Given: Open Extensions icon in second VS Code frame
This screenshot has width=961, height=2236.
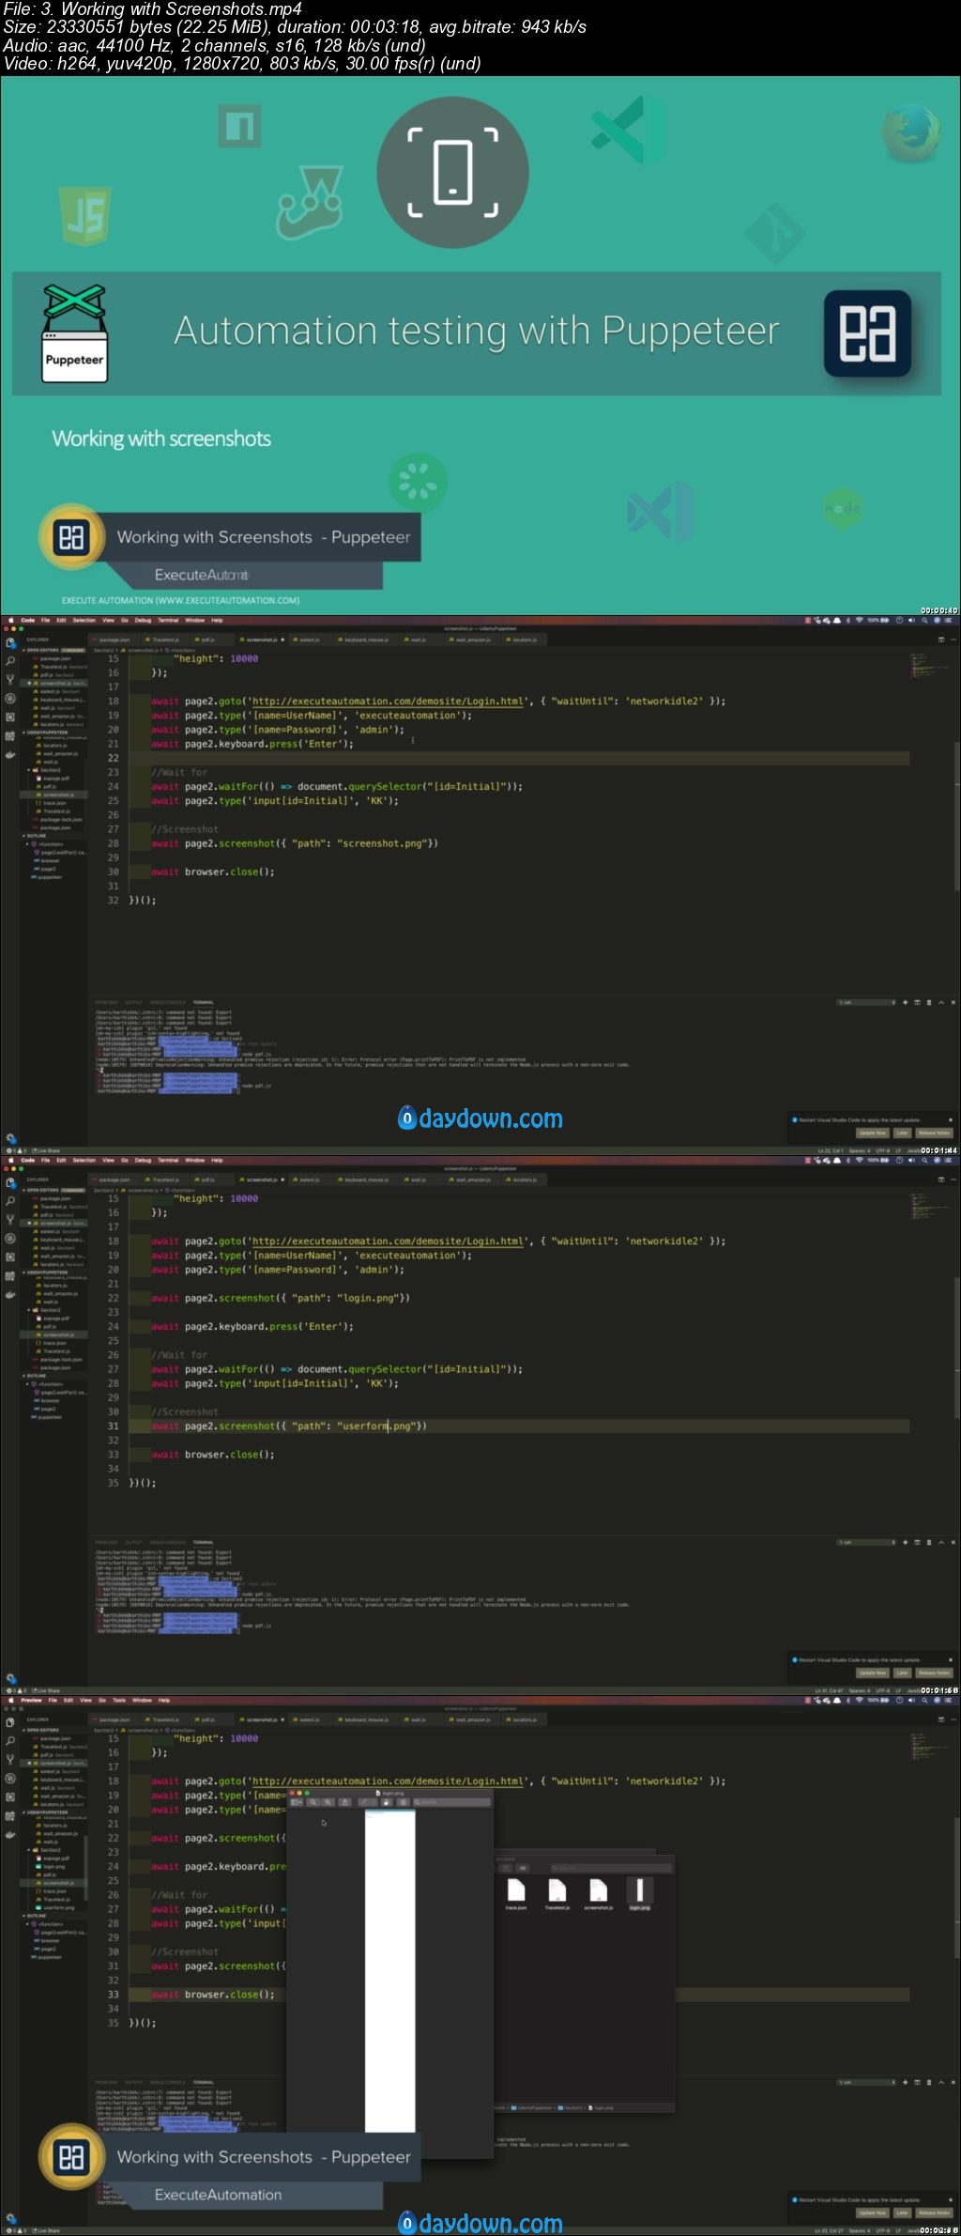Looking at the screenshot, I should coord(10,1257).
